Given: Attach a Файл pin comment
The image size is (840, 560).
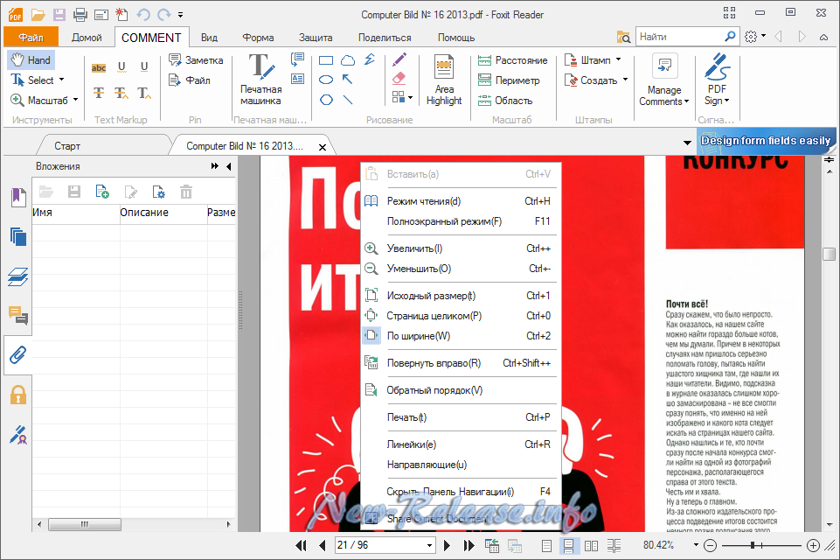Looking at the screenshot, I should pyautogui.click(x=190, y=80).
